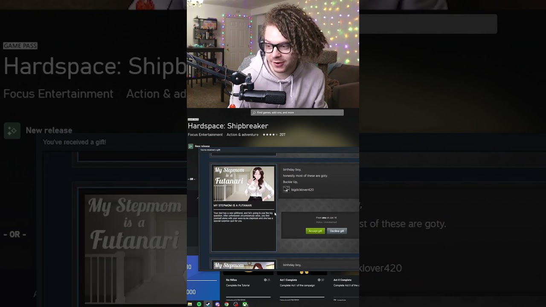Screen dimensions: 546x307
Task: Open File Explorer from the taskbar
Action: point(190,304)
